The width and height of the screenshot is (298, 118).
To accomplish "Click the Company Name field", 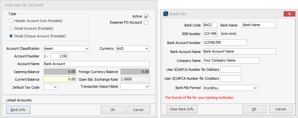I will (x=231, y=61).
